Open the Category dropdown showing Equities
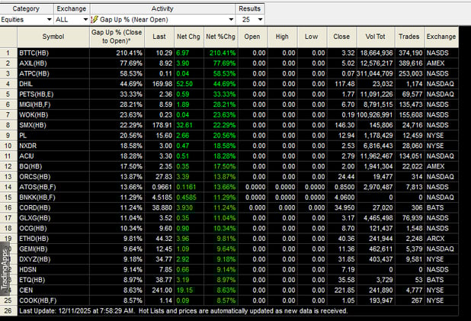 (x=27, y=20)
